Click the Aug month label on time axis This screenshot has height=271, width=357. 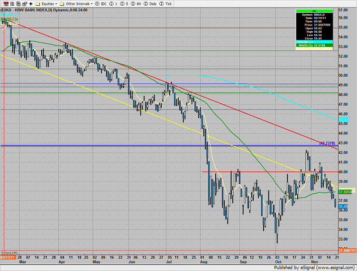204,262
